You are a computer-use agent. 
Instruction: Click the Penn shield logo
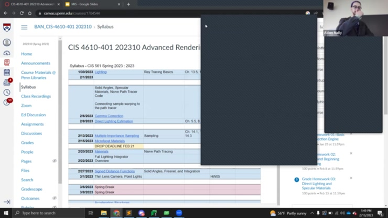(7, 27)
